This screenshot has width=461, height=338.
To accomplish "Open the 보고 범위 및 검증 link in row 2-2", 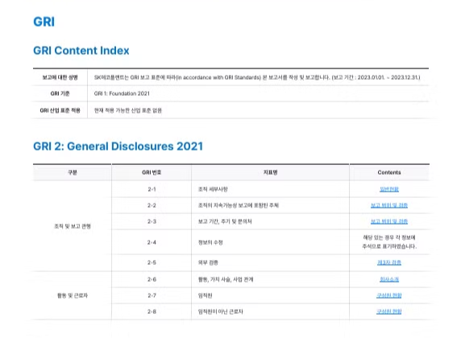I will click(x=389, y=205).
